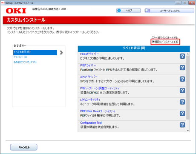Screen dimensions: 196x154
Task: Click the キャンセル button
Action: 24,147
